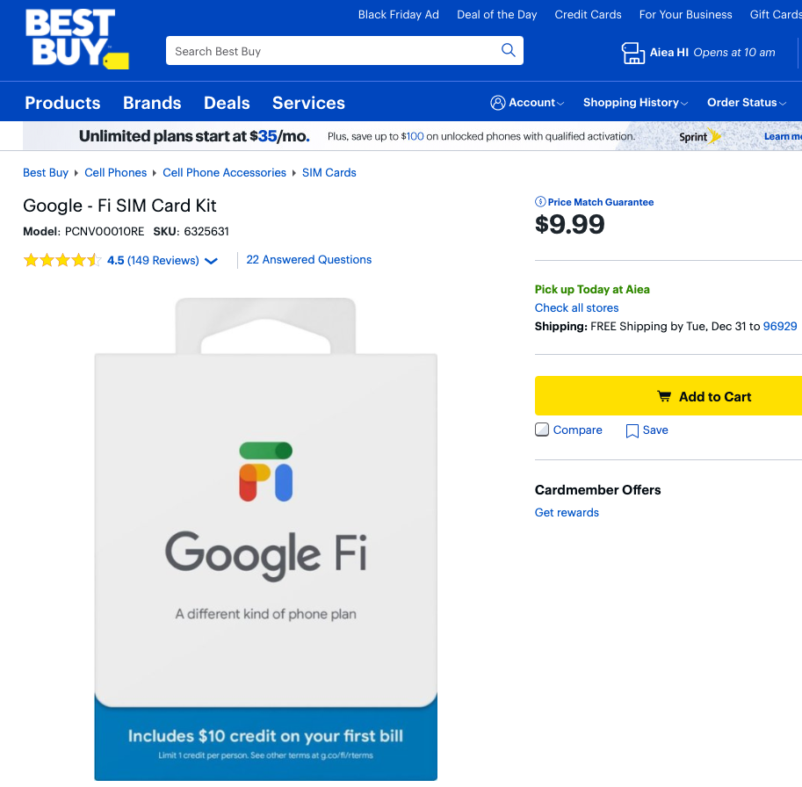
Task: Click the Account person icon
Action: point(496,102)
